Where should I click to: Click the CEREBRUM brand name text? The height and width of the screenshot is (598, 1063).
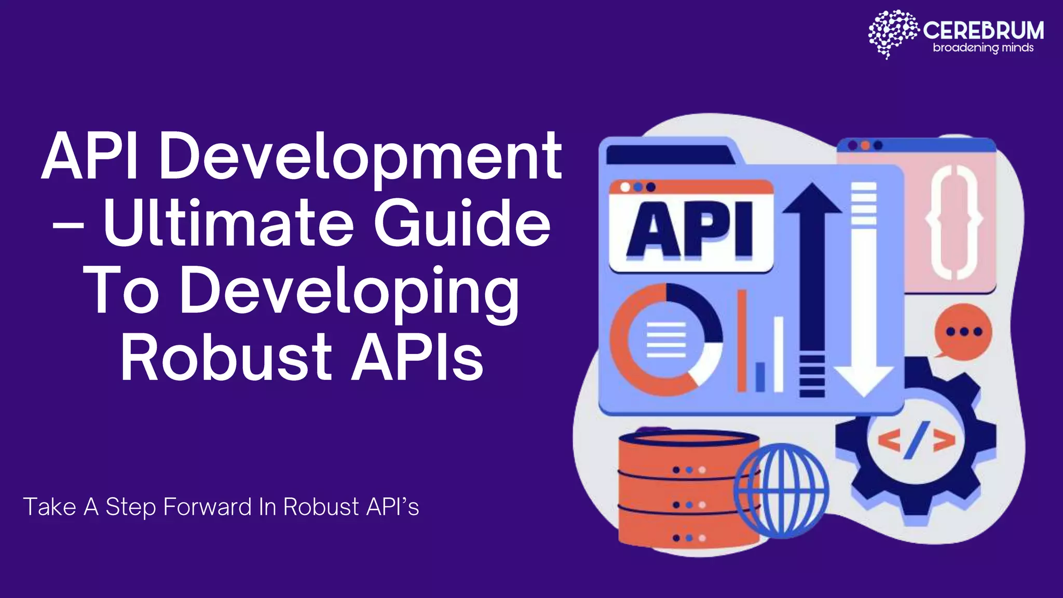983,31
